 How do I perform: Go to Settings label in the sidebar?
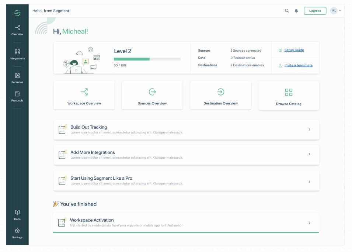point(17,237)
